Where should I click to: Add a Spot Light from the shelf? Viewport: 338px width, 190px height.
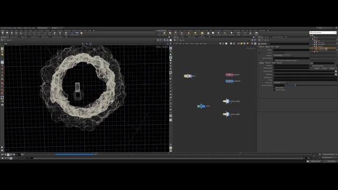click(x=170, y=33)
